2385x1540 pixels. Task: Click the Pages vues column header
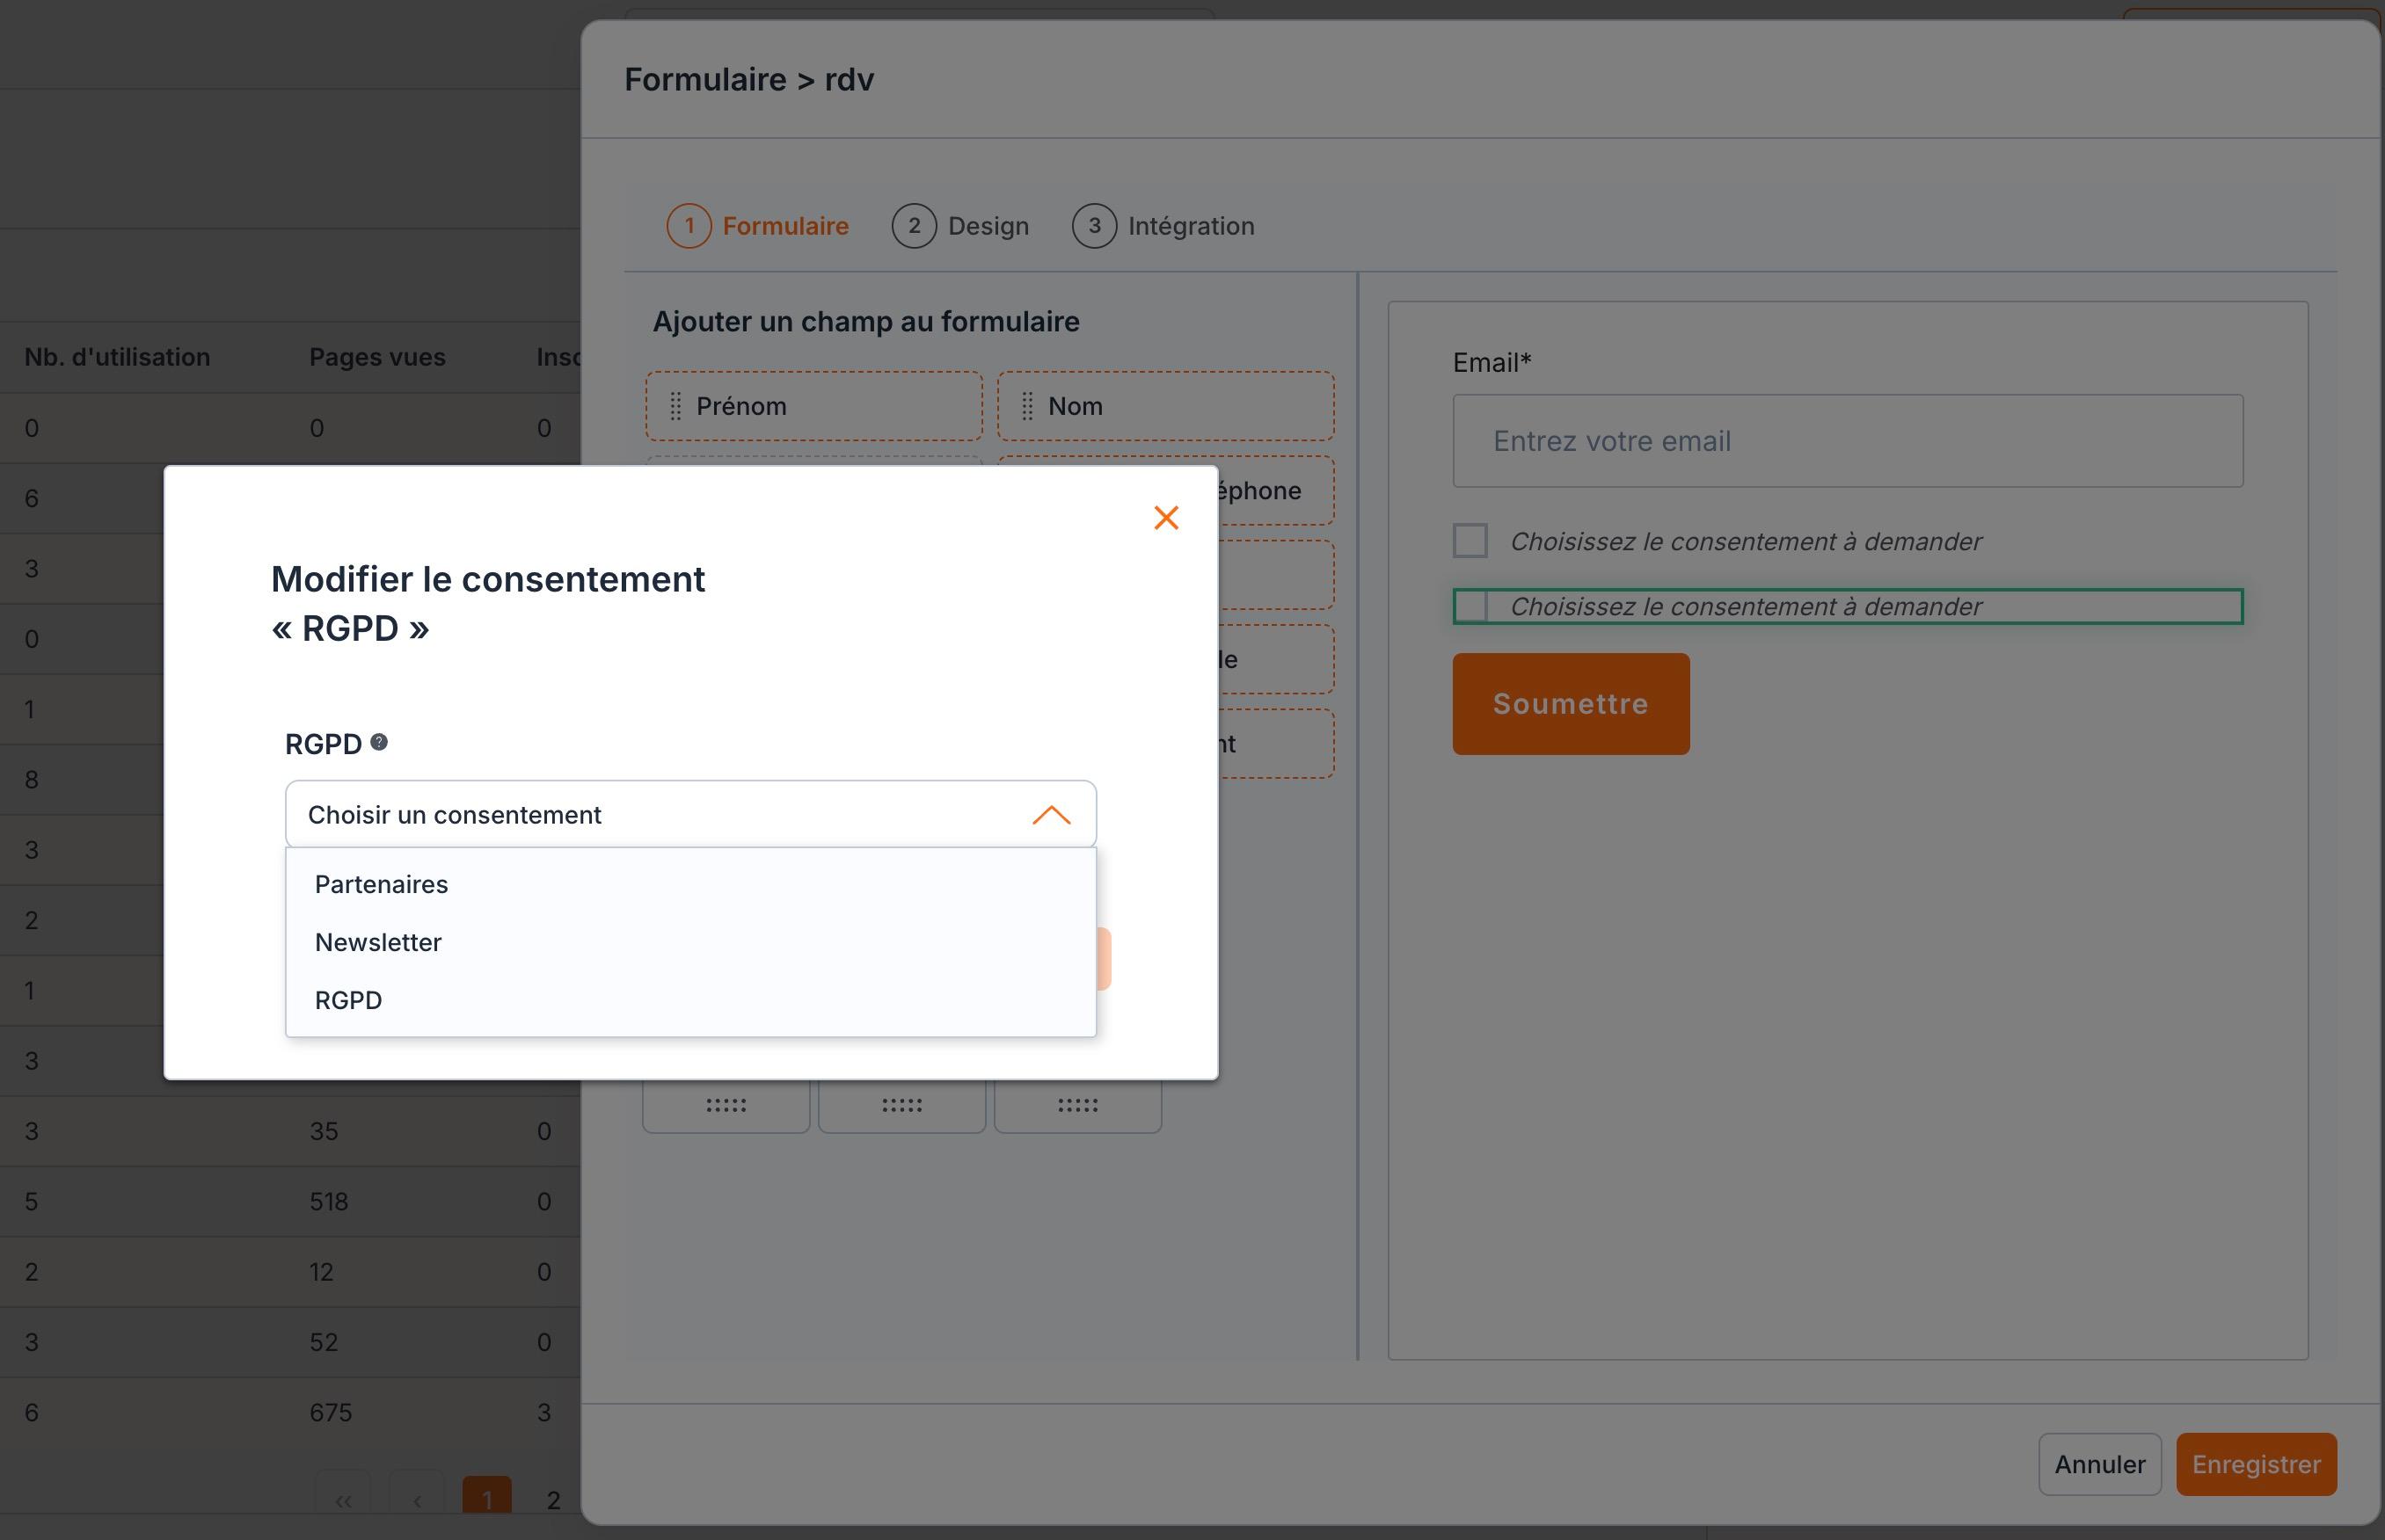(x=377, y=357)
